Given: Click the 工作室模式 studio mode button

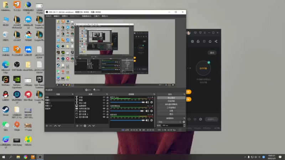Looking at the screenshot, I should click(x=171, y=108).
